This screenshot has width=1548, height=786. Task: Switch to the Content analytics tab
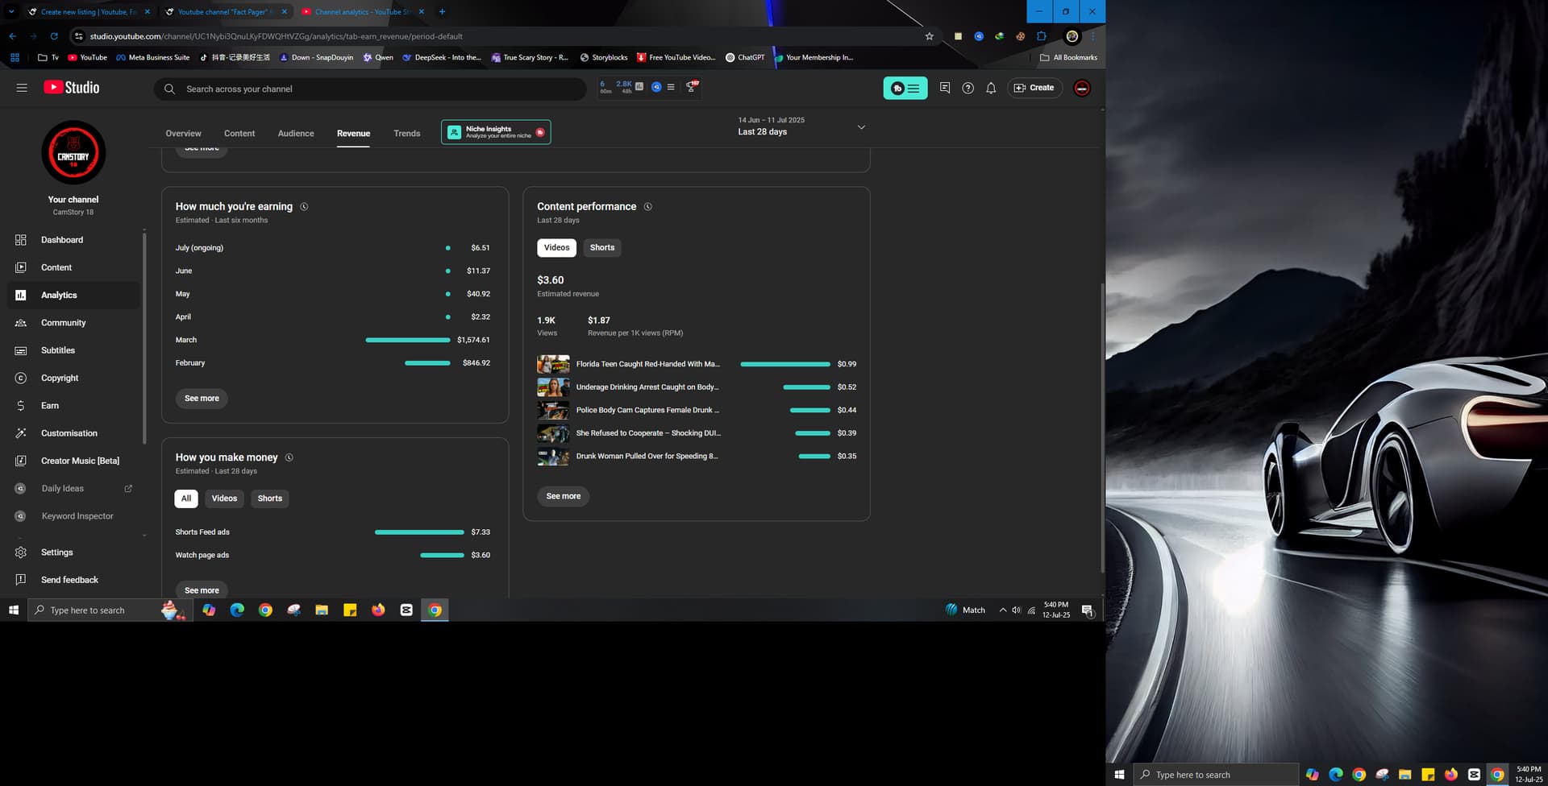[x=239, y=134]
